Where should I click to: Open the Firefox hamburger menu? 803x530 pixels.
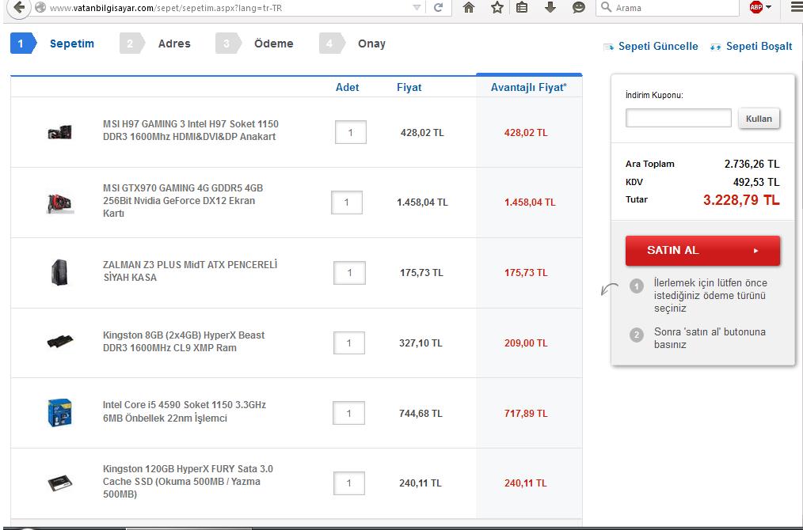click(794, 8)
